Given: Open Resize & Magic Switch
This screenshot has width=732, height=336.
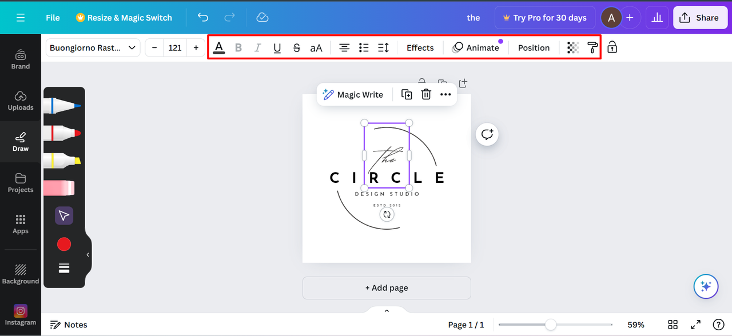Looking at the screenshot, I should tap(124, 18).
